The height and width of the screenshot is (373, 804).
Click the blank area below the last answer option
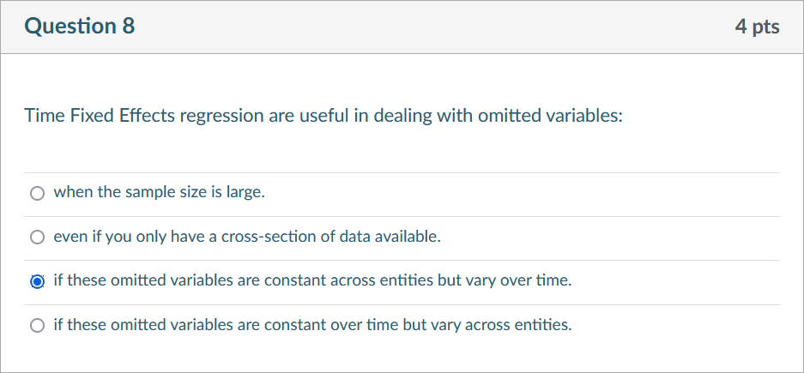[x=403, y=358]
